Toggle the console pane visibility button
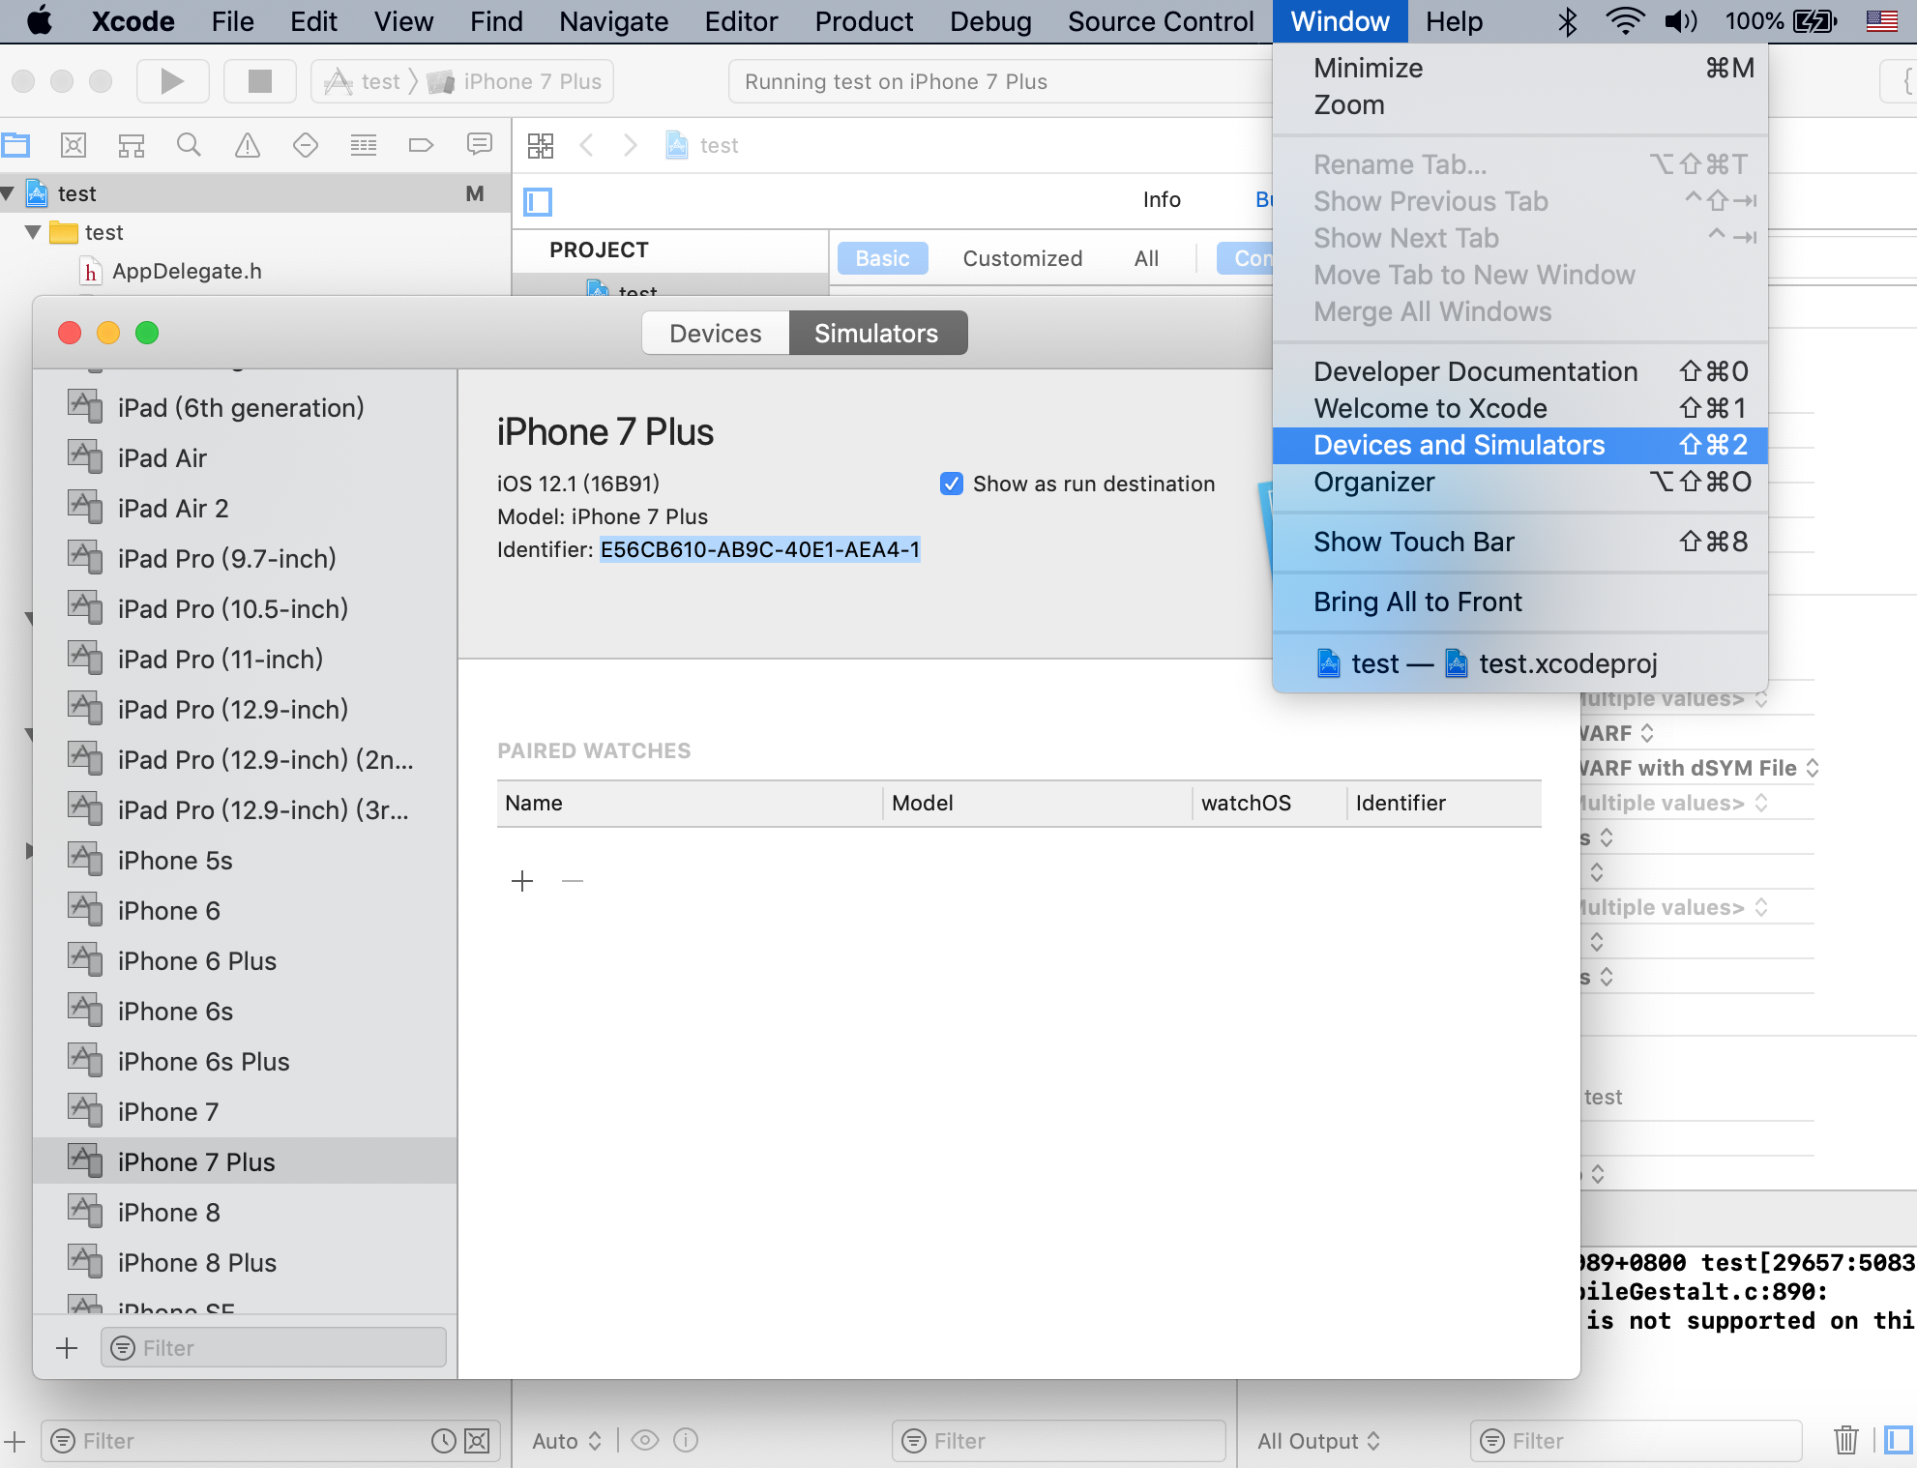Viewport: 1917px width, 1468px height. (1898, 1440)
